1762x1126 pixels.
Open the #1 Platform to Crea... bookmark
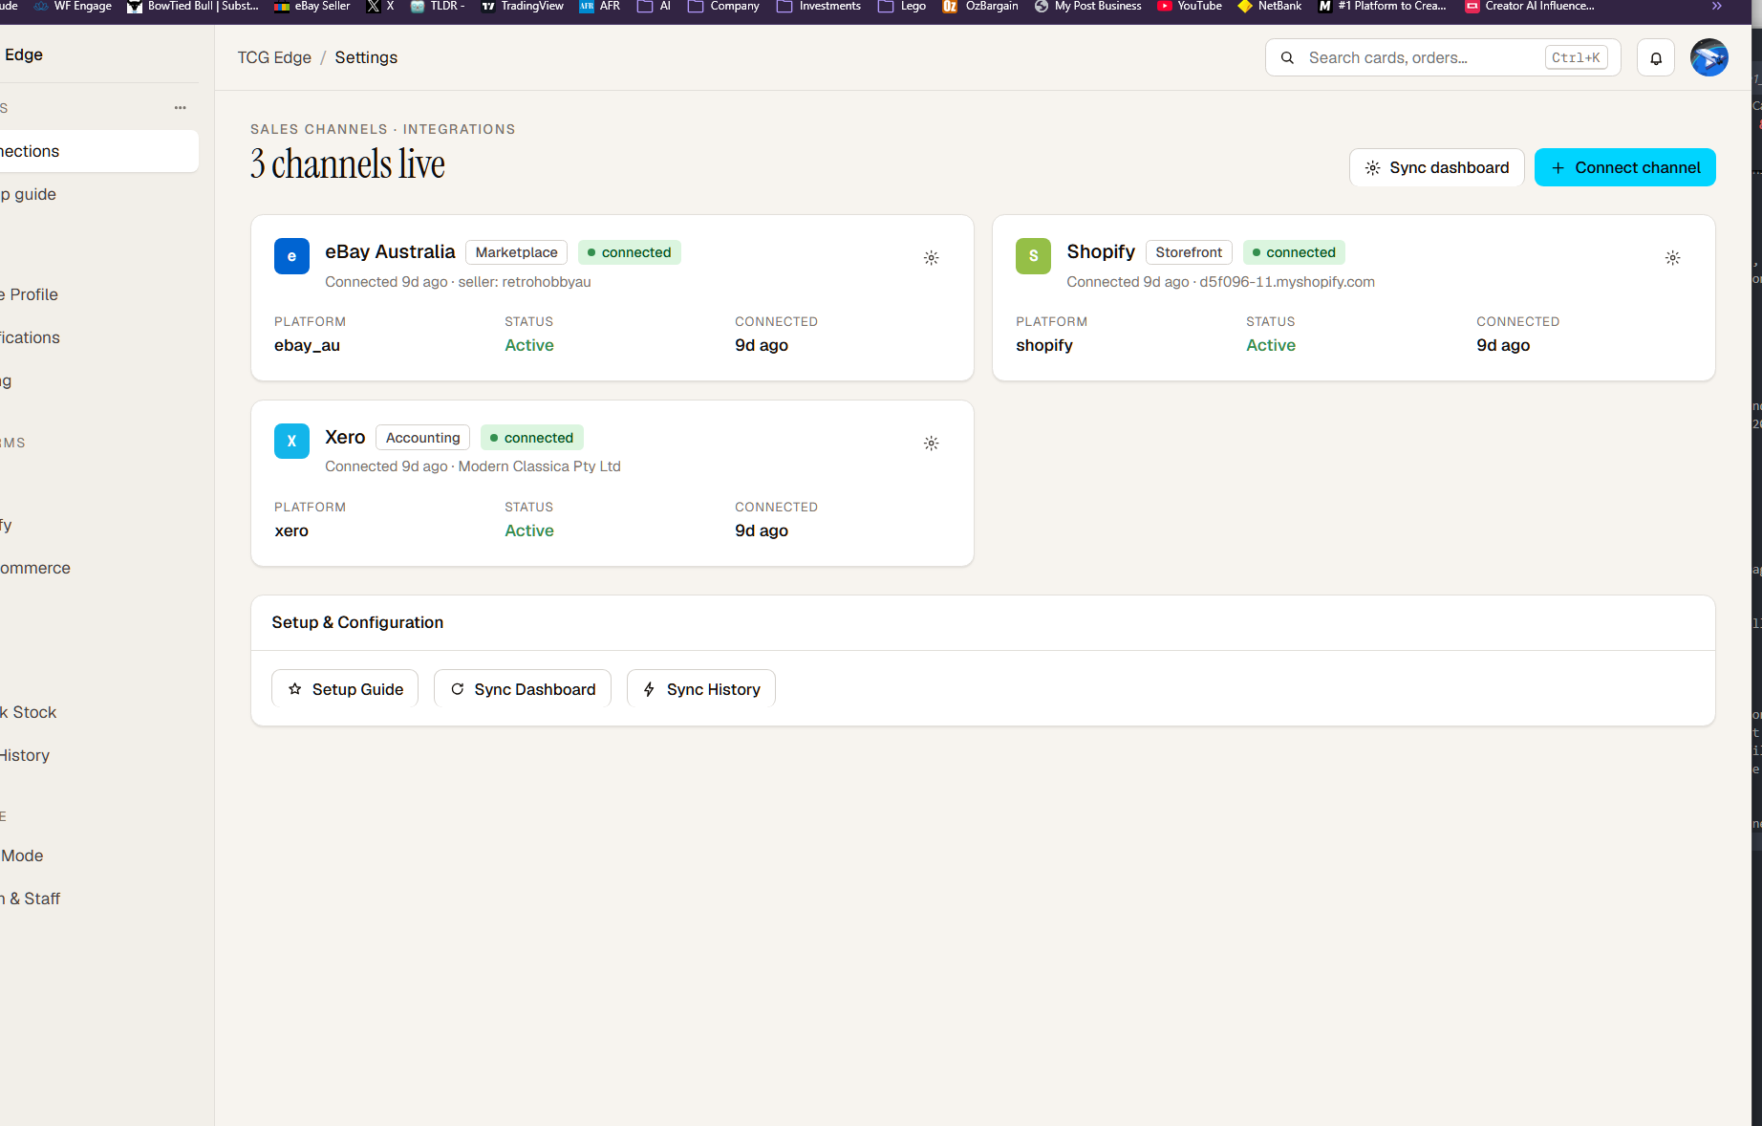pyautogui.click(x=1383, y=6)
